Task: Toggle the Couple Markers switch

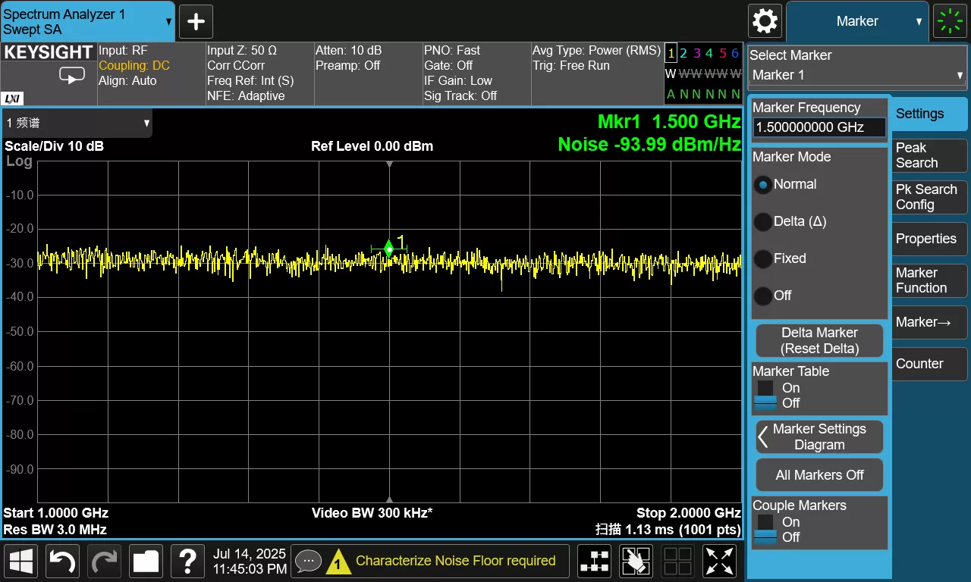Action: [765, 530]
